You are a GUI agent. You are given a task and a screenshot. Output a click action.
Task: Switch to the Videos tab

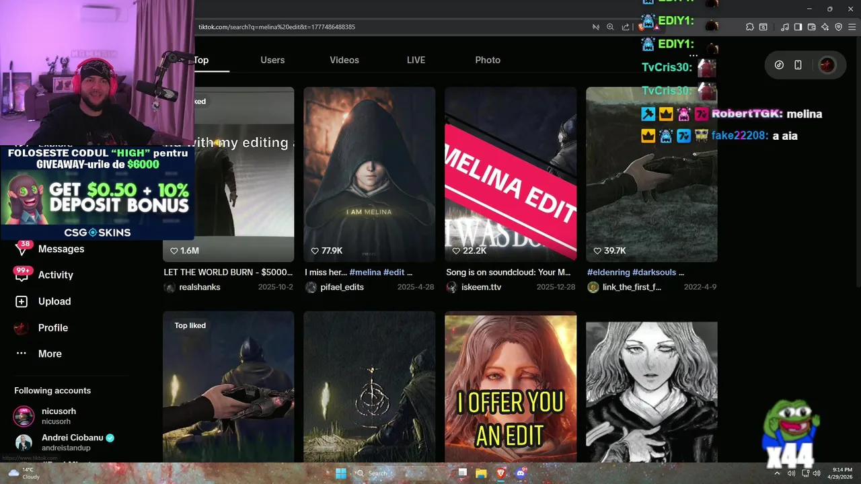click(x=344, y=60)
